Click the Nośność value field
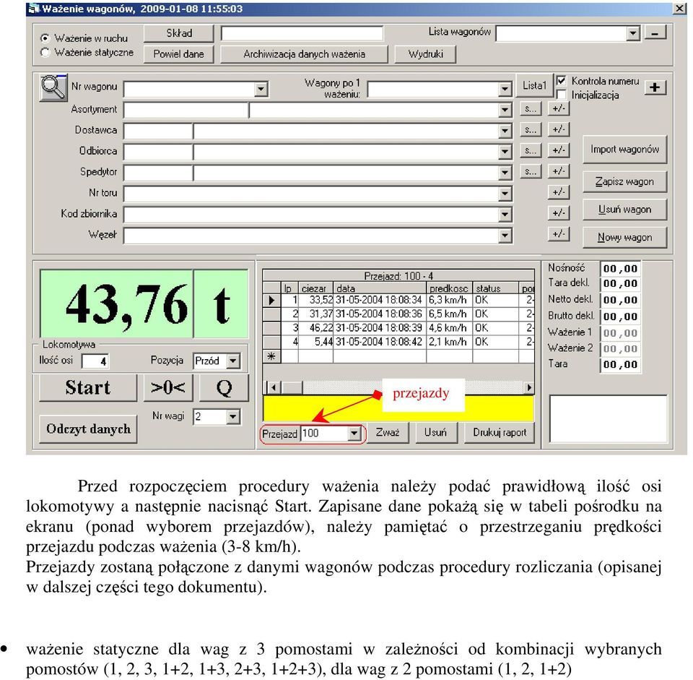This screenshot has height=680, width=693. point(620,269)
